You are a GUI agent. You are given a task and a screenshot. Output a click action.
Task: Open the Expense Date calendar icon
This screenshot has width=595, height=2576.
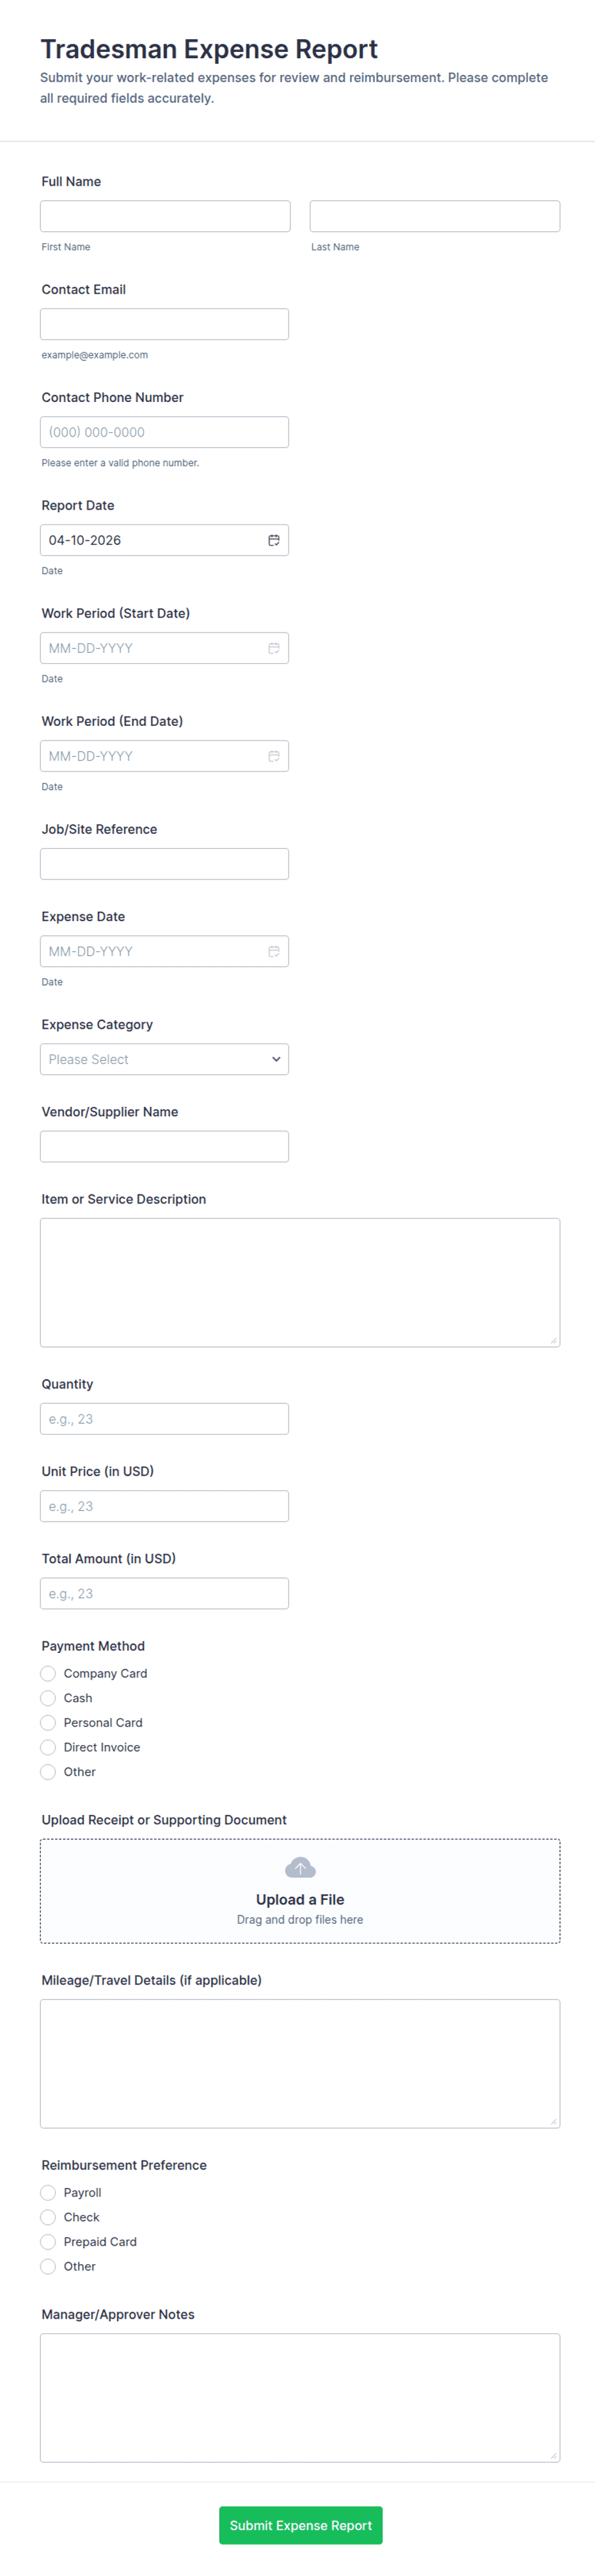coord(273,951)
